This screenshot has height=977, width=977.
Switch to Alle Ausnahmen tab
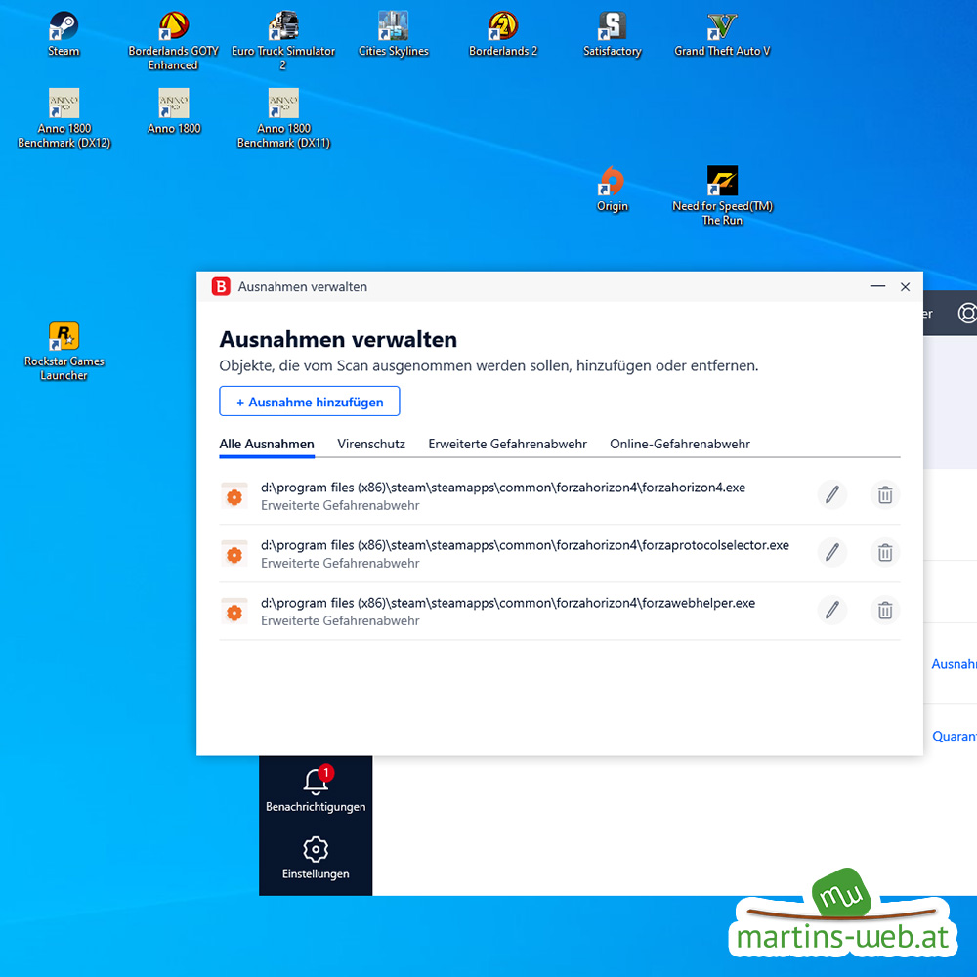pyautogui.click(x=267, y=445)
